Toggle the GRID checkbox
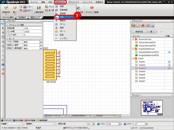Screen dimensions: 174x130 coord(98,124)
